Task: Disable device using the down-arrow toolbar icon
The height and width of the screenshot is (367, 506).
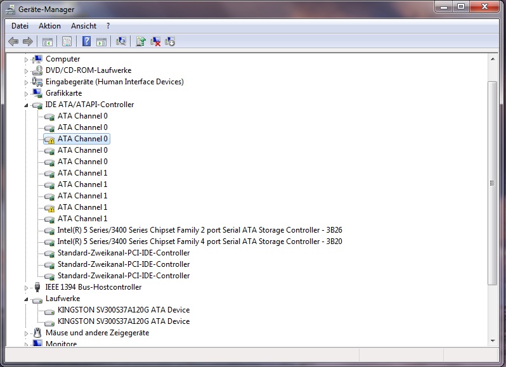Action: [x=170, y=42]
